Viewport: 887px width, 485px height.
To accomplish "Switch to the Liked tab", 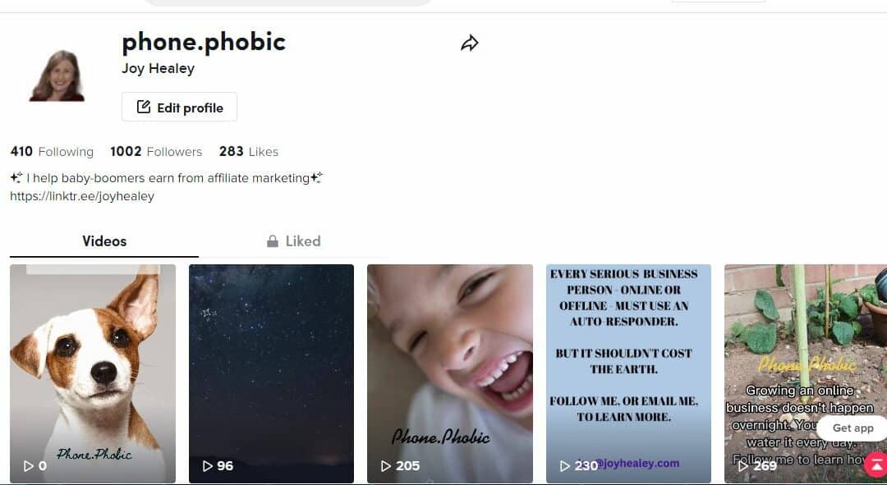I will click(x=293, y=241).
